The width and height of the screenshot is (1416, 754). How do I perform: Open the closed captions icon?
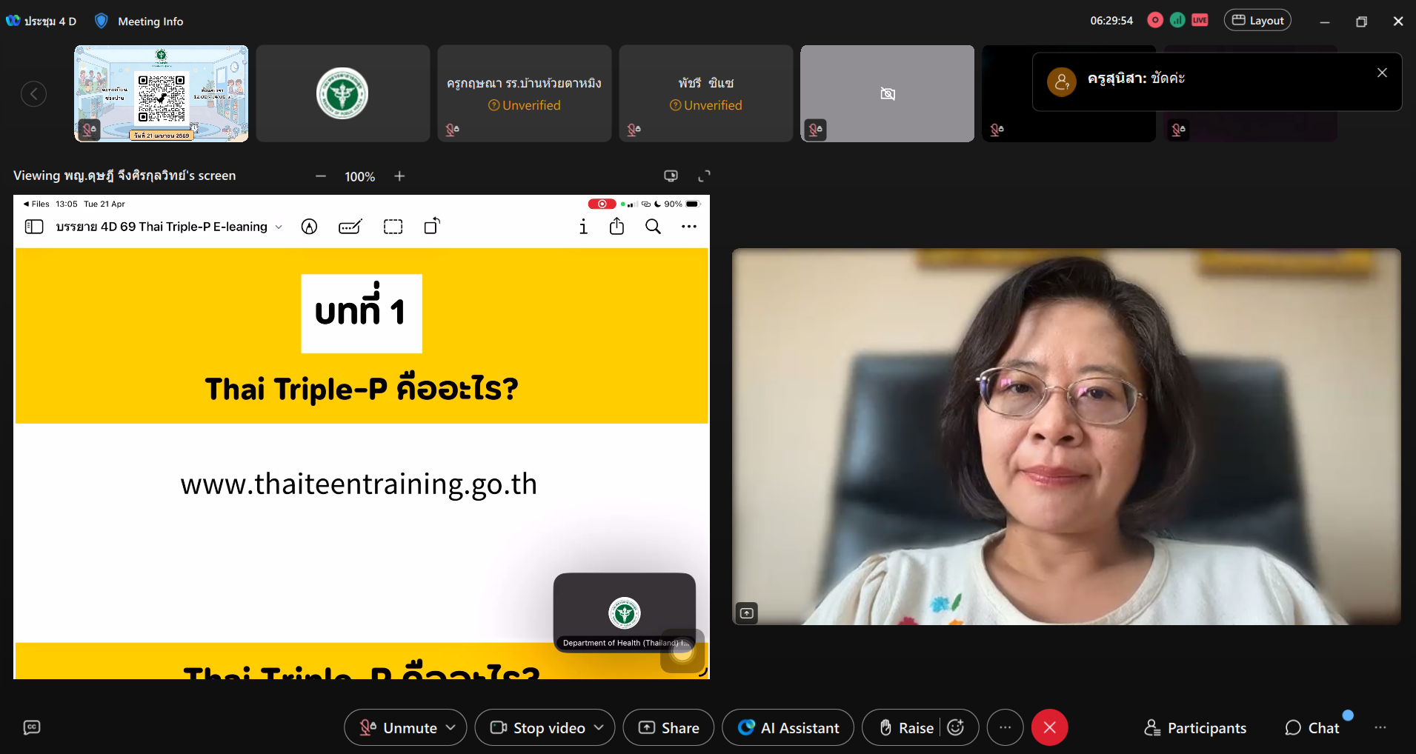[x=32, y=727]
